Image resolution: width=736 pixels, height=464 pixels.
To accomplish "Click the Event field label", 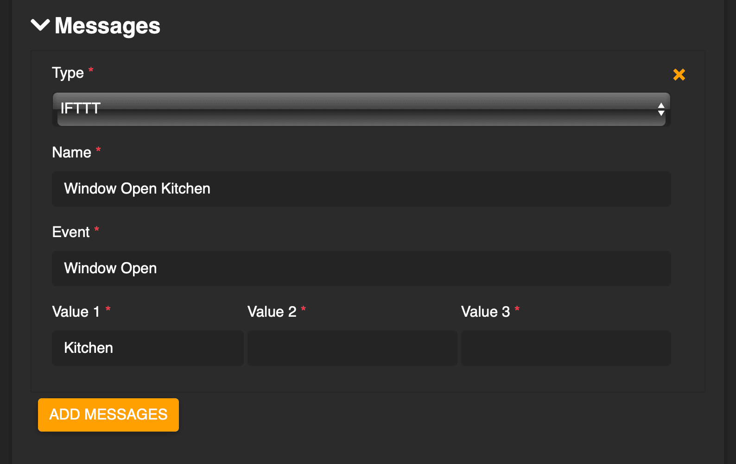I will click(x=71, y=232).
